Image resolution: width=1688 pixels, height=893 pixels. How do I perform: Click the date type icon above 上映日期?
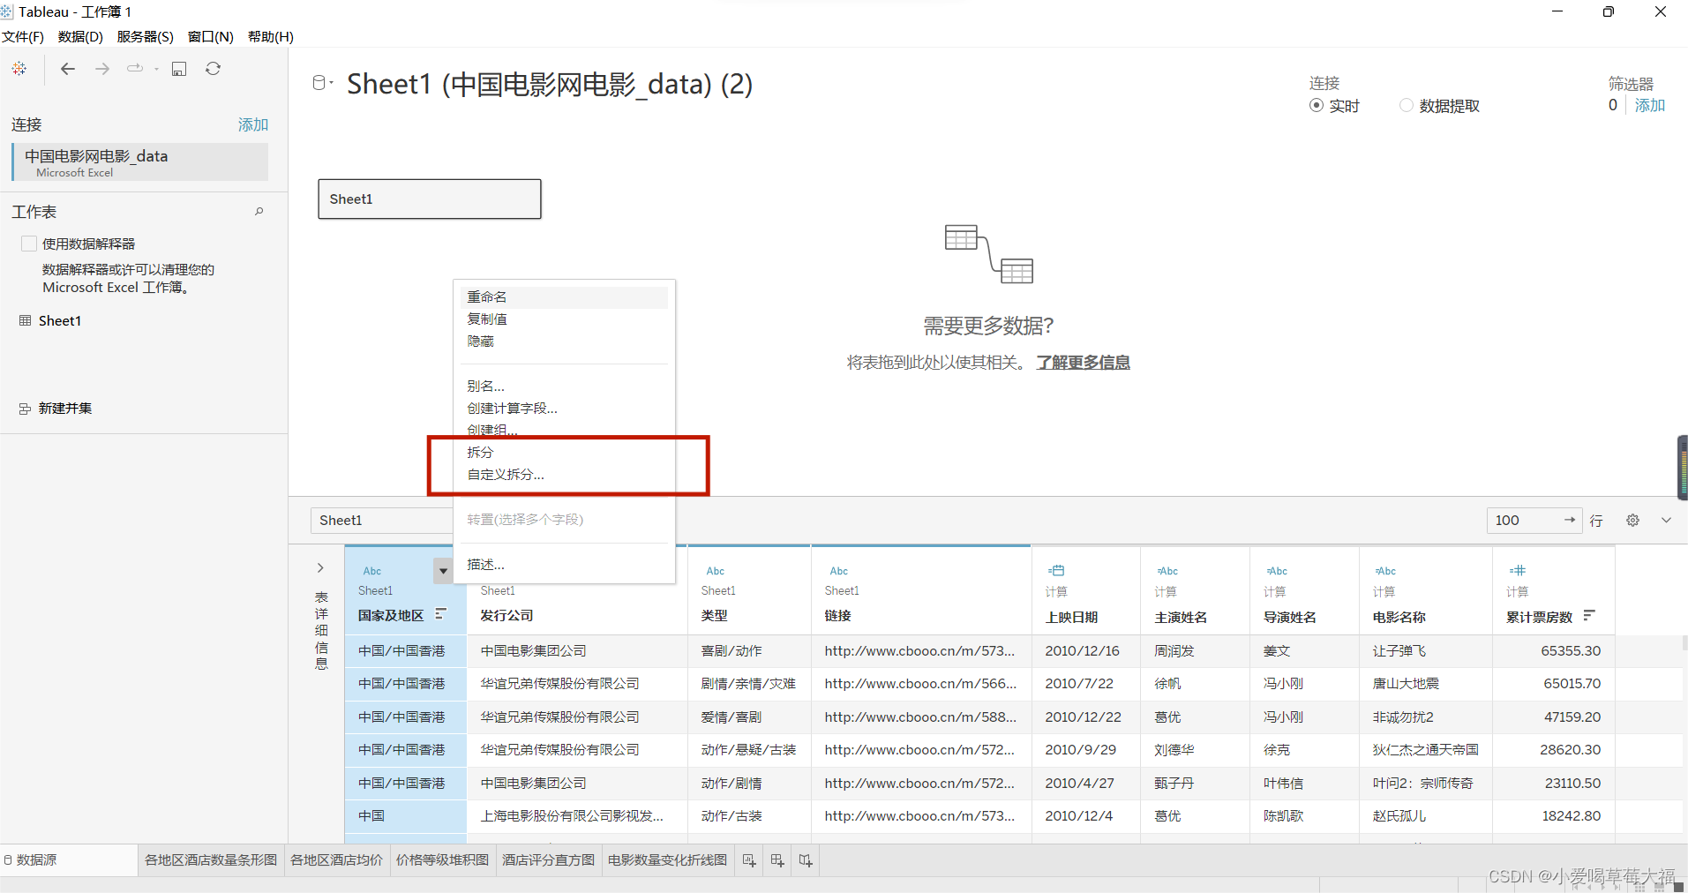[1056, 570]
